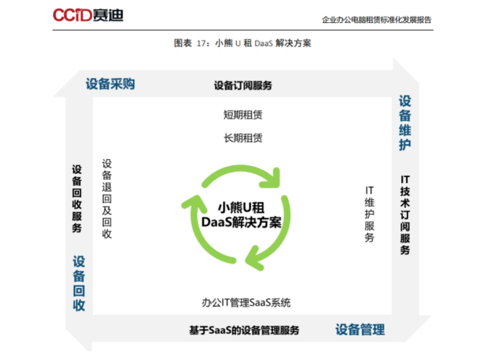Click the vertical text 设备退回及回收
This screenshot has height=357, width=503.
click(107, 199)
